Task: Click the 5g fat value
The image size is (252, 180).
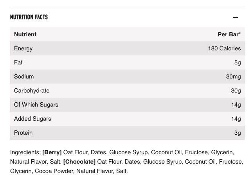Action: pos(238,62)
